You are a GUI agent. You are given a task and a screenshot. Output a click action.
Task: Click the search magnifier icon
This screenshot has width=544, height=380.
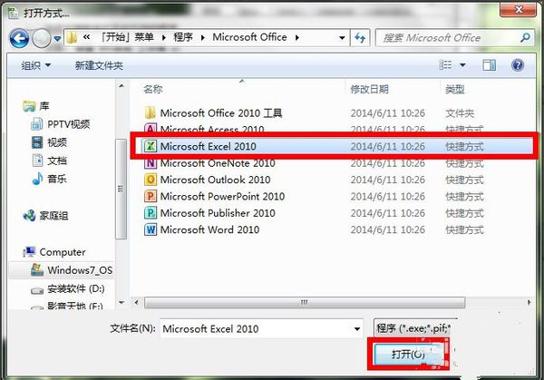pos(525,37)
